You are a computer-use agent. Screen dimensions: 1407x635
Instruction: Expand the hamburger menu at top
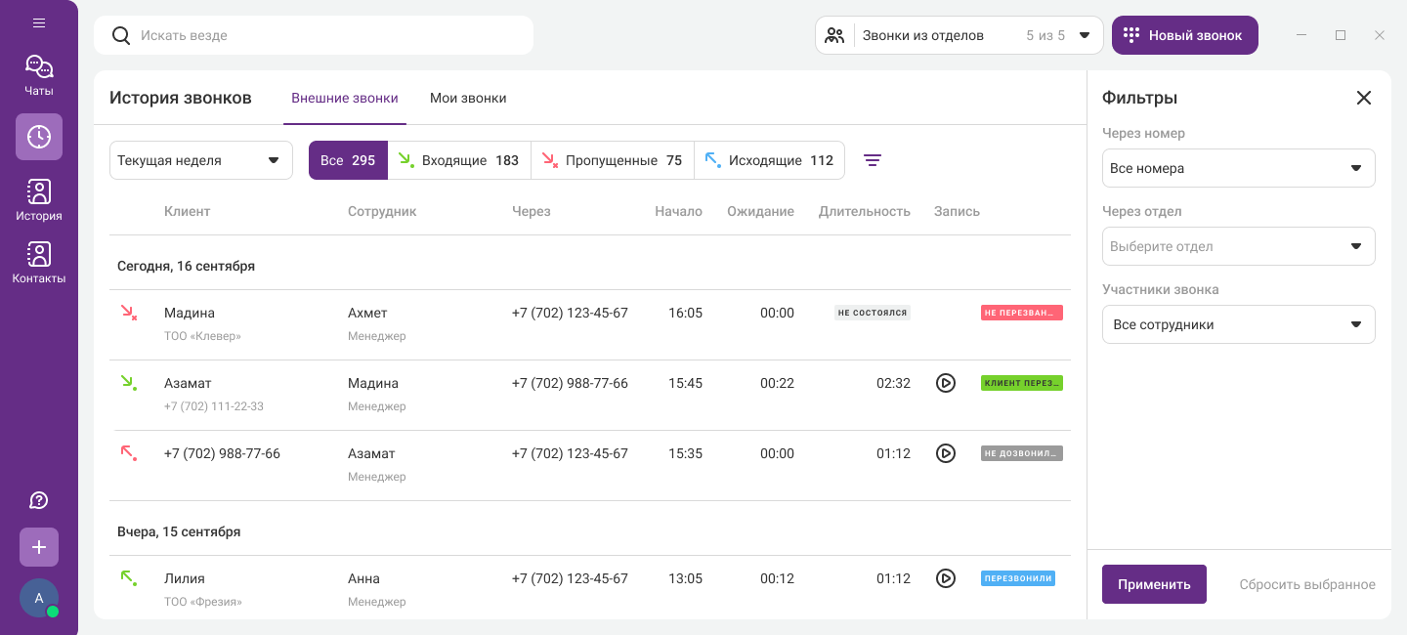(x=39, y=22)
